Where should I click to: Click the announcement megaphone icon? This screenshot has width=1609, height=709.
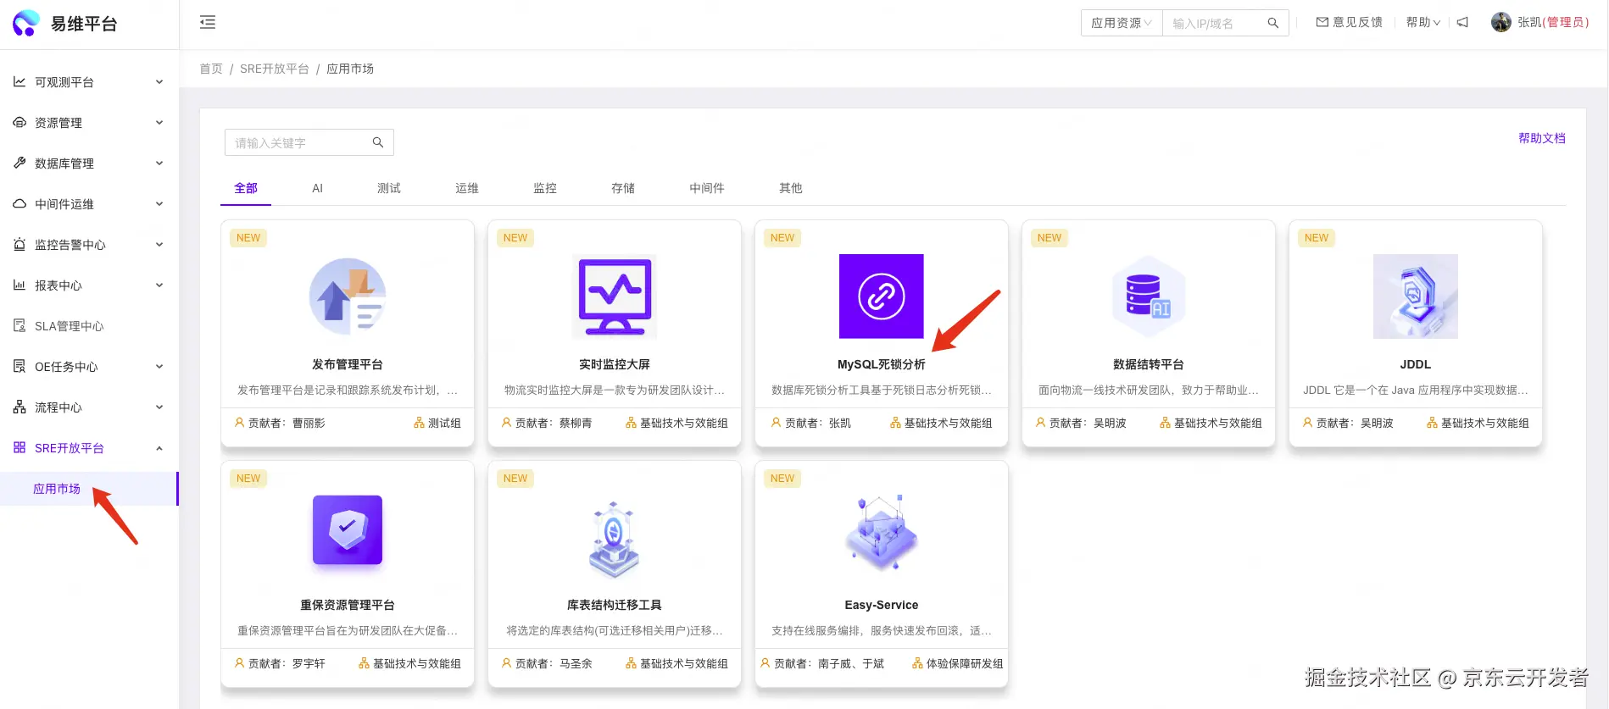tap(1462, 22)
